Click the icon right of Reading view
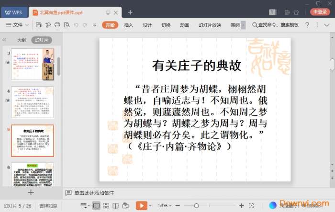The height and width of the screenshot is (212, 335). [x=125, y=206]
